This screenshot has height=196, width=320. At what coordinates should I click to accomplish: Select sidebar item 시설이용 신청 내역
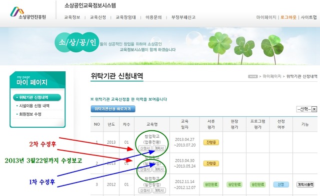click(34, 106)
